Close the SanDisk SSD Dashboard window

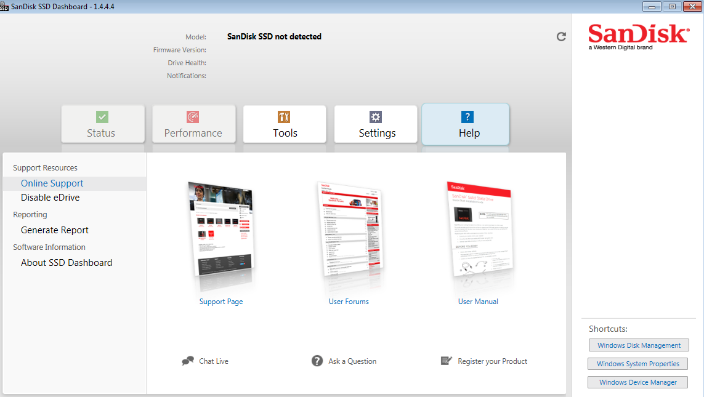[x=693, y=6]
